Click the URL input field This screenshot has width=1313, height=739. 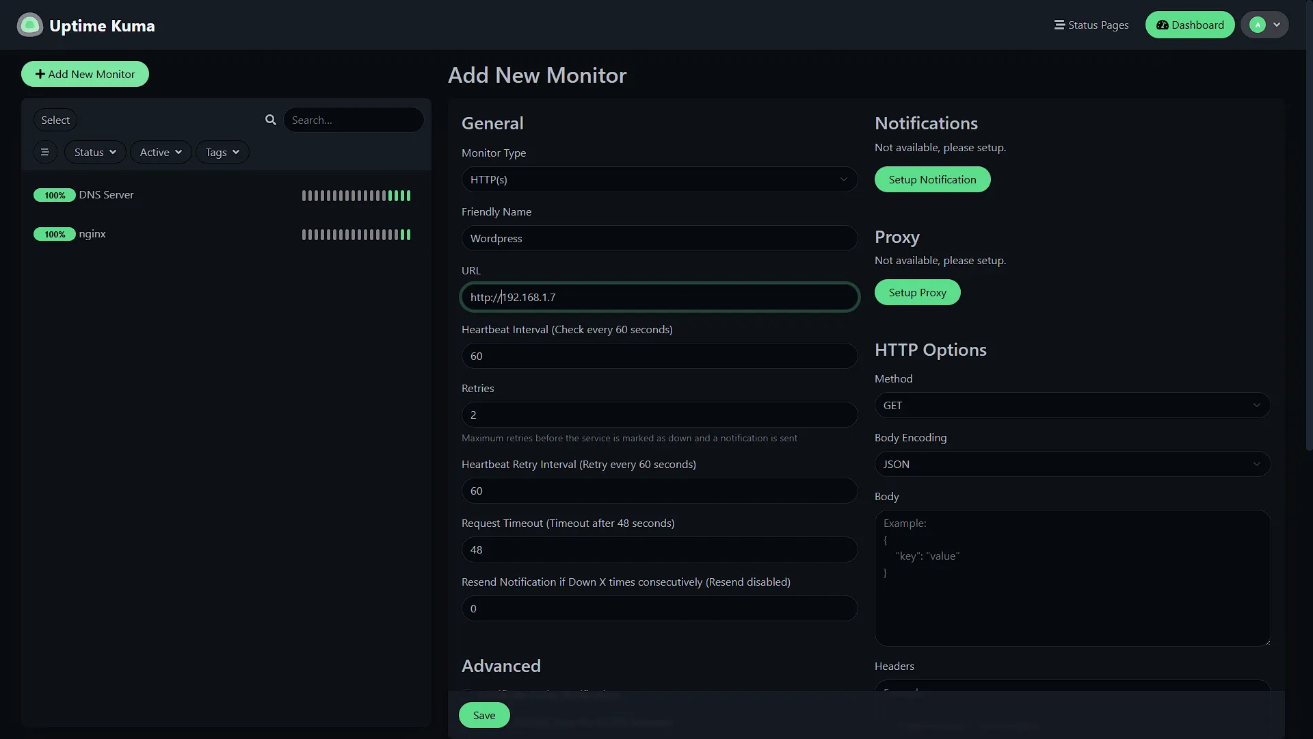659,297
